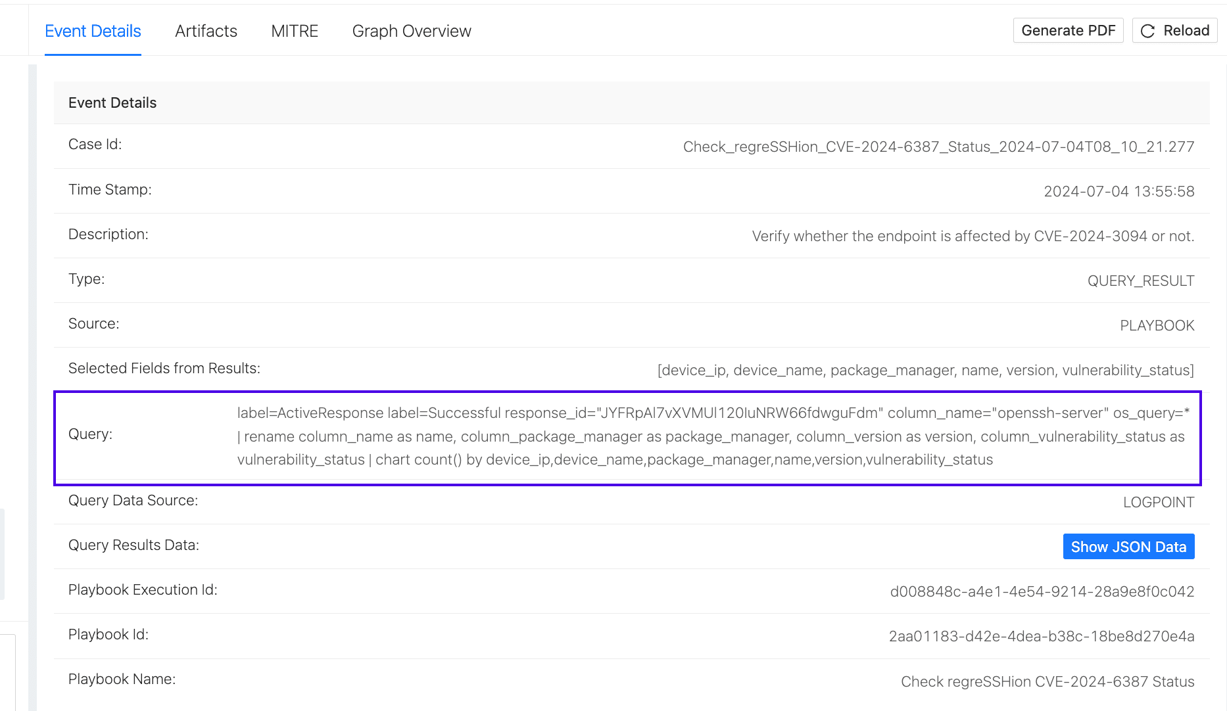Switch to the Artifacts tab
Screen dimensions: 1227x711
coord(206,31)
